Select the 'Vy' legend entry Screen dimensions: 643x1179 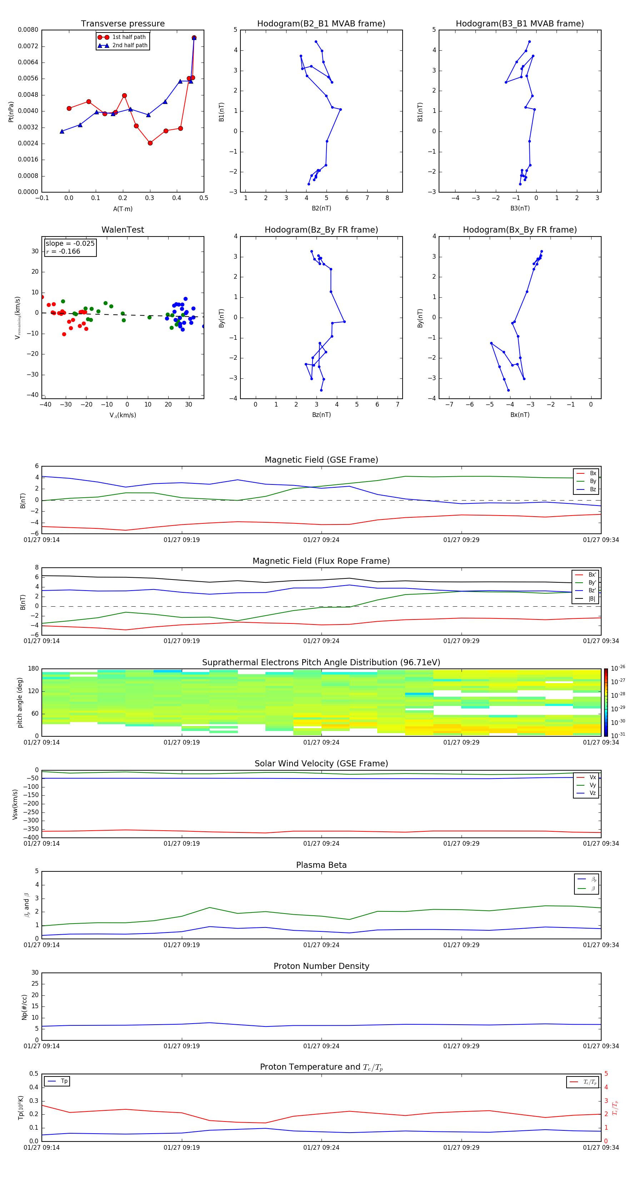[x=586, y=785]
